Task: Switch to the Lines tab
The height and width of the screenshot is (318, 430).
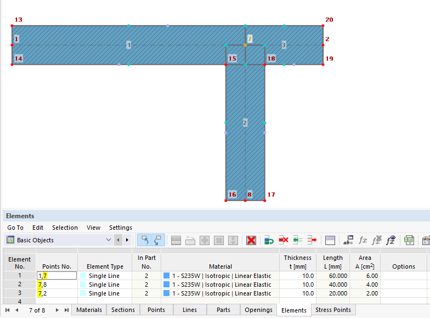Action: pos(190,310)
